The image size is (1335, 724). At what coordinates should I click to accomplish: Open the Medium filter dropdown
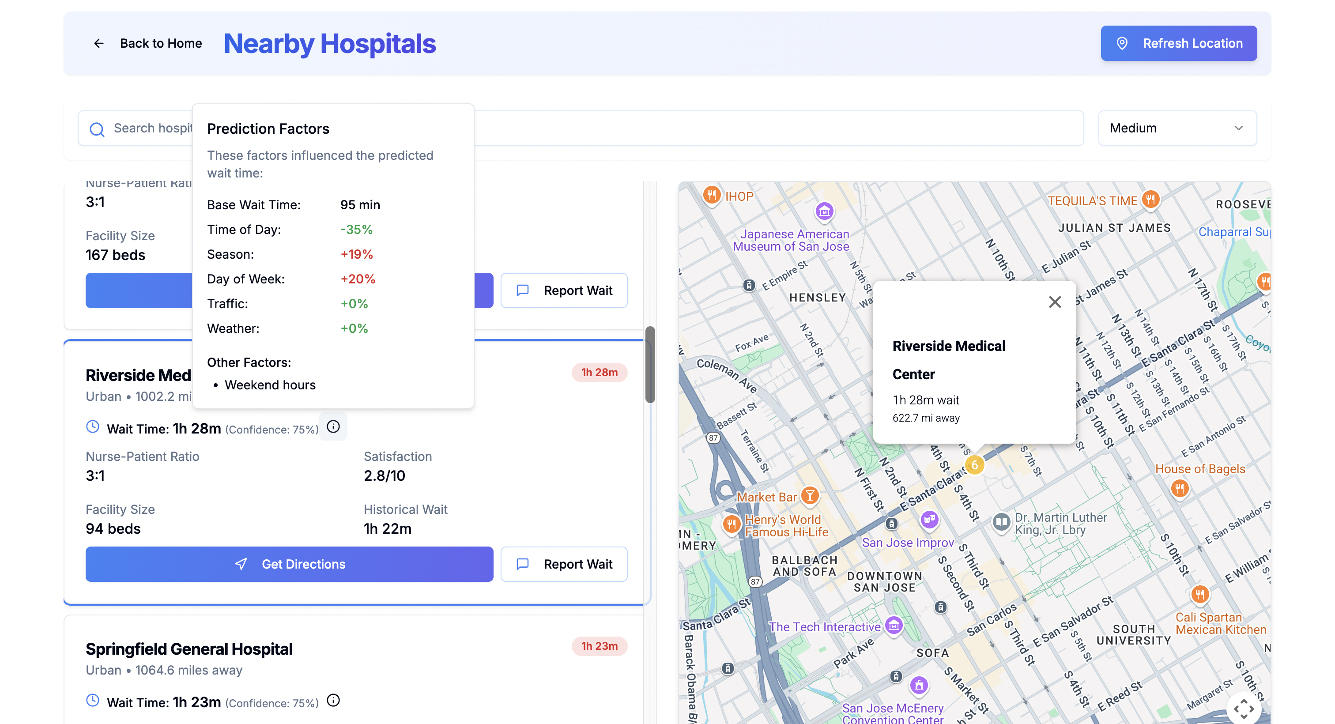(1177, 128)
